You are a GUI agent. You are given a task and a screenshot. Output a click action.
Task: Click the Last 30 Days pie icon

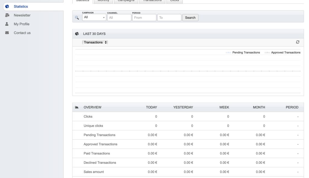(x=77, y=34)
